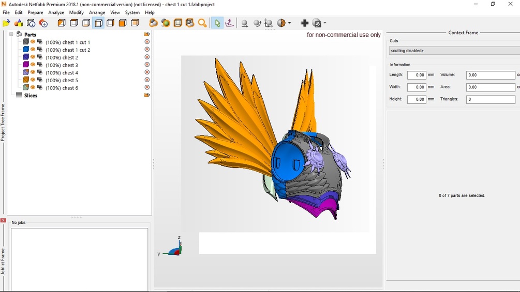Open a project with the folder toolbar icon
Viewport: 520px width, 292px height.
click(x=6, y=23)
